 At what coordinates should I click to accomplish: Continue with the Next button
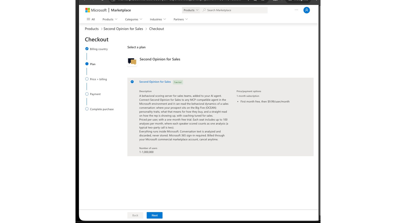click(155, 215)
